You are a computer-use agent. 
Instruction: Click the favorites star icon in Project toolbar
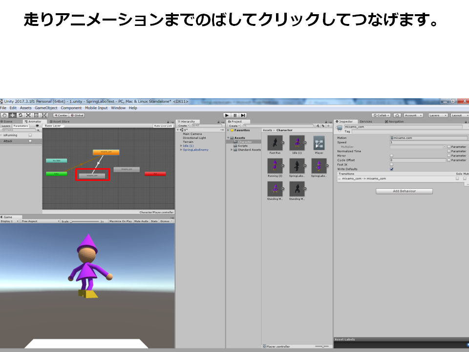[x=328, y=126]
